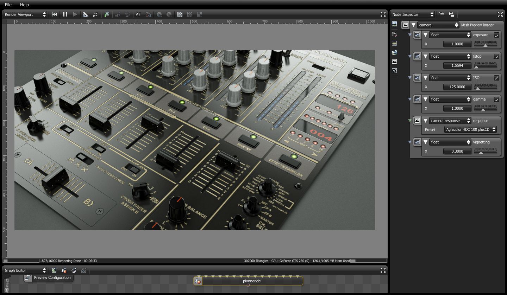Select the medium checker background icon
Image resolution: width=507 pixels, height=295 pixels.
190,14
